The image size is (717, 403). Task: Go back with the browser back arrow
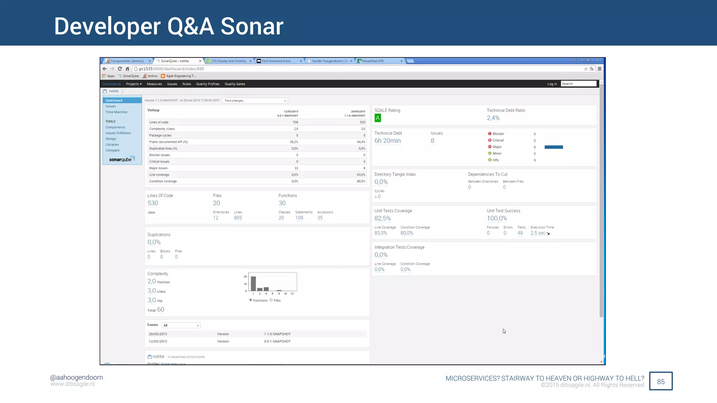[x=105, y=69]
